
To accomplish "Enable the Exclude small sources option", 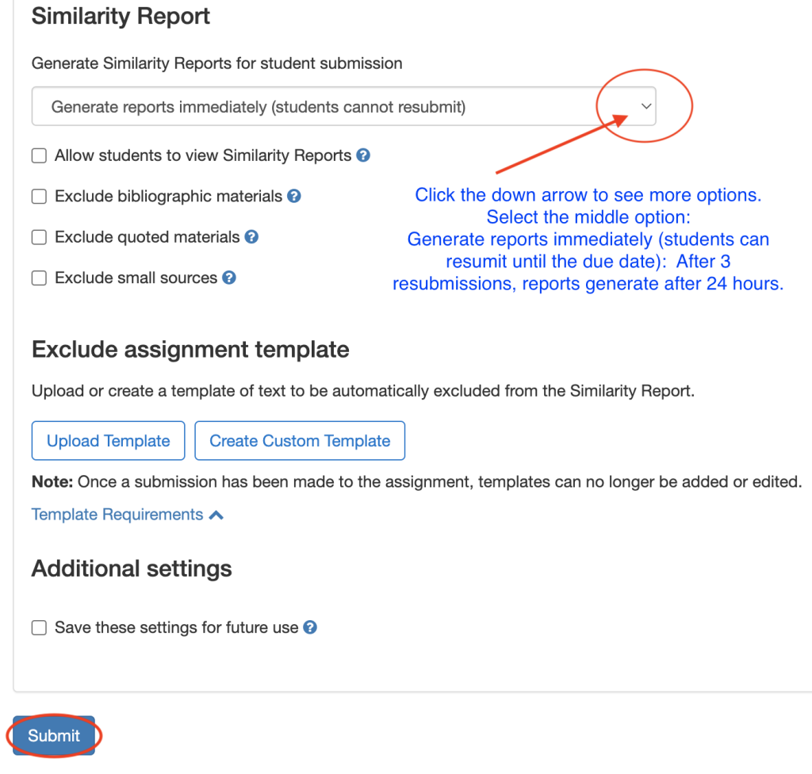I will [39, 278].
